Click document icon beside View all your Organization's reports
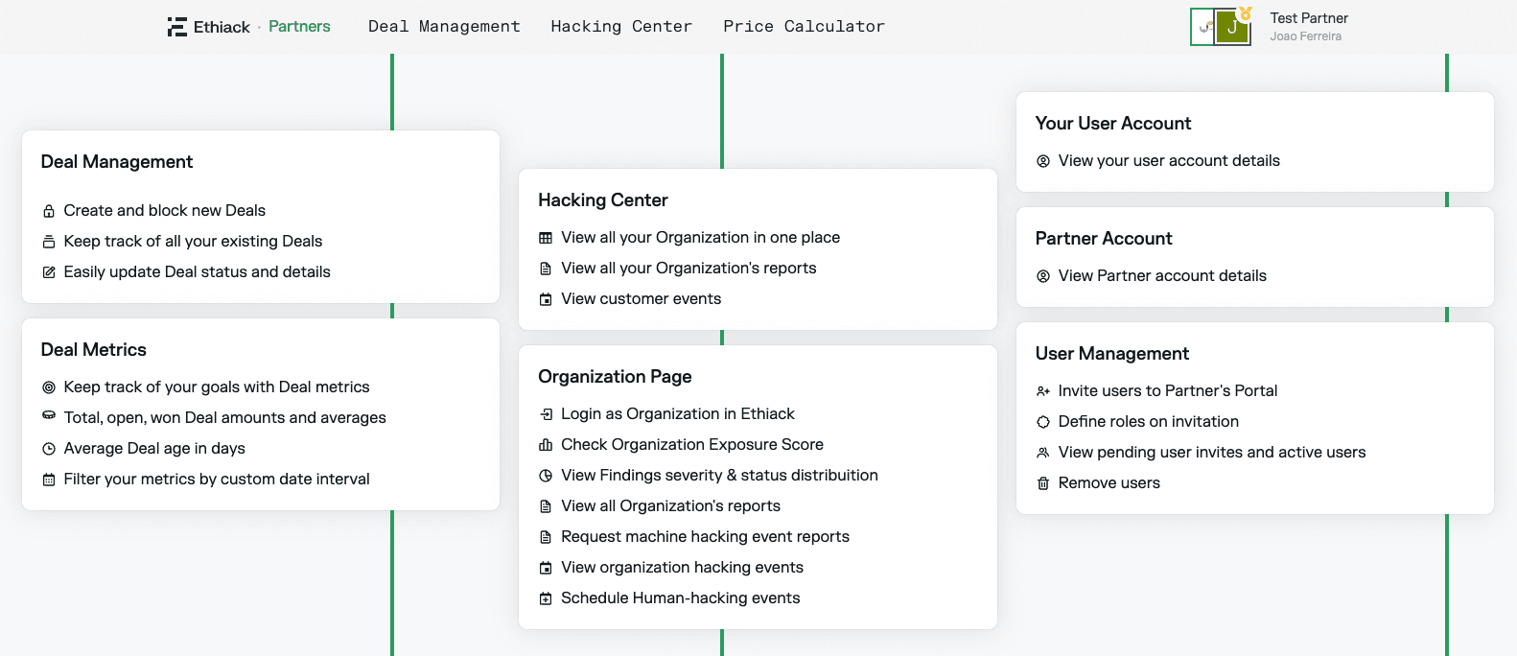 coord(546,269)
